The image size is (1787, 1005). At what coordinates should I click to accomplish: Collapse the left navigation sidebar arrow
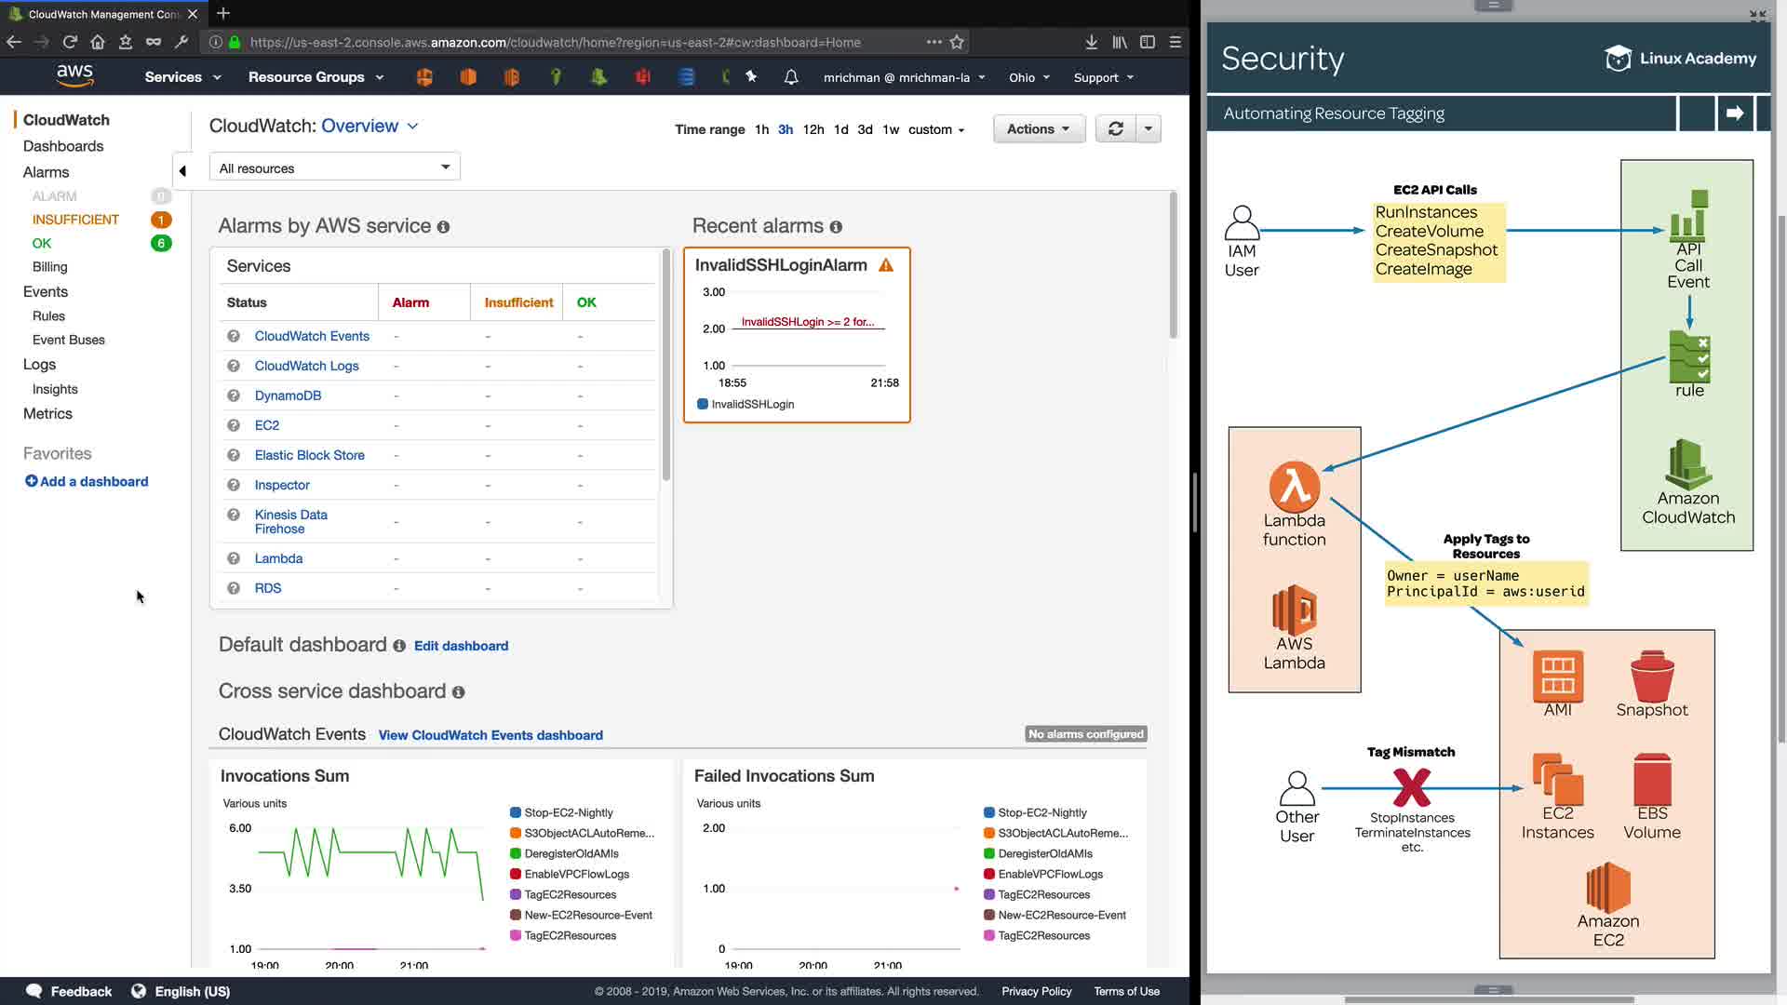pyautogui.click(x=182, y=170)
